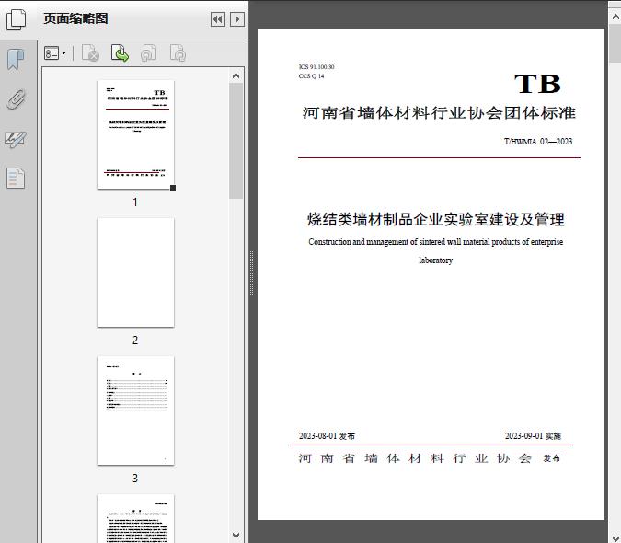
Task: Select page 1 thumbnail
Action: point(135,134)
